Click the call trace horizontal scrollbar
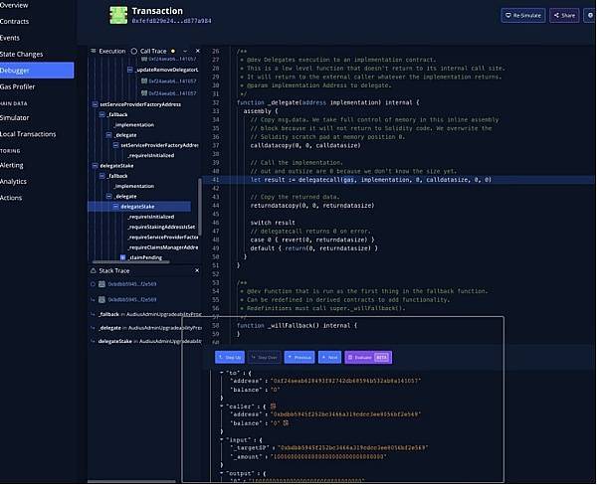Image resolution: width=597 pixels, height=485 pixels. [131, 261]
